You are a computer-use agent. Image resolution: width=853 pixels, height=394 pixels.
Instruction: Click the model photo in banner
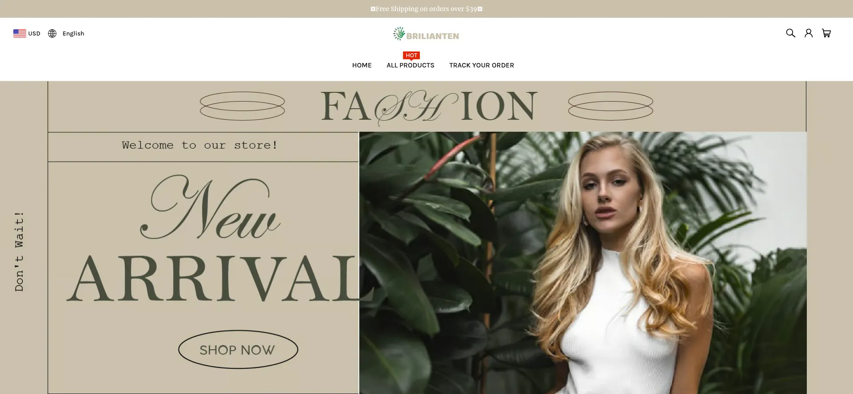[582, 263]
